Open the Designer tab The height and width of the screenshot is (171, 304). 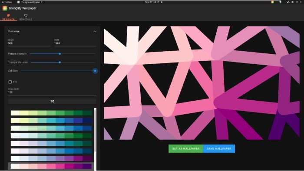pyautogui.click(x=8, y=17)
